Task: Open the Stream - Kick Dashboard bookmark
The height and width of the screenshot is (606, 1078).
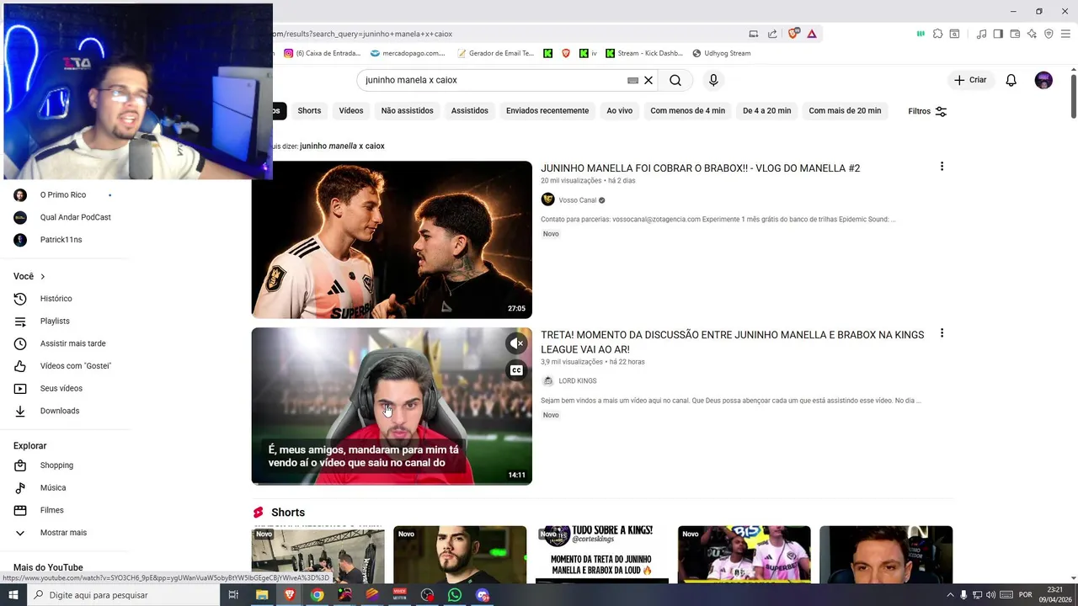Action: pyautogui.click(x=643, y=53)
